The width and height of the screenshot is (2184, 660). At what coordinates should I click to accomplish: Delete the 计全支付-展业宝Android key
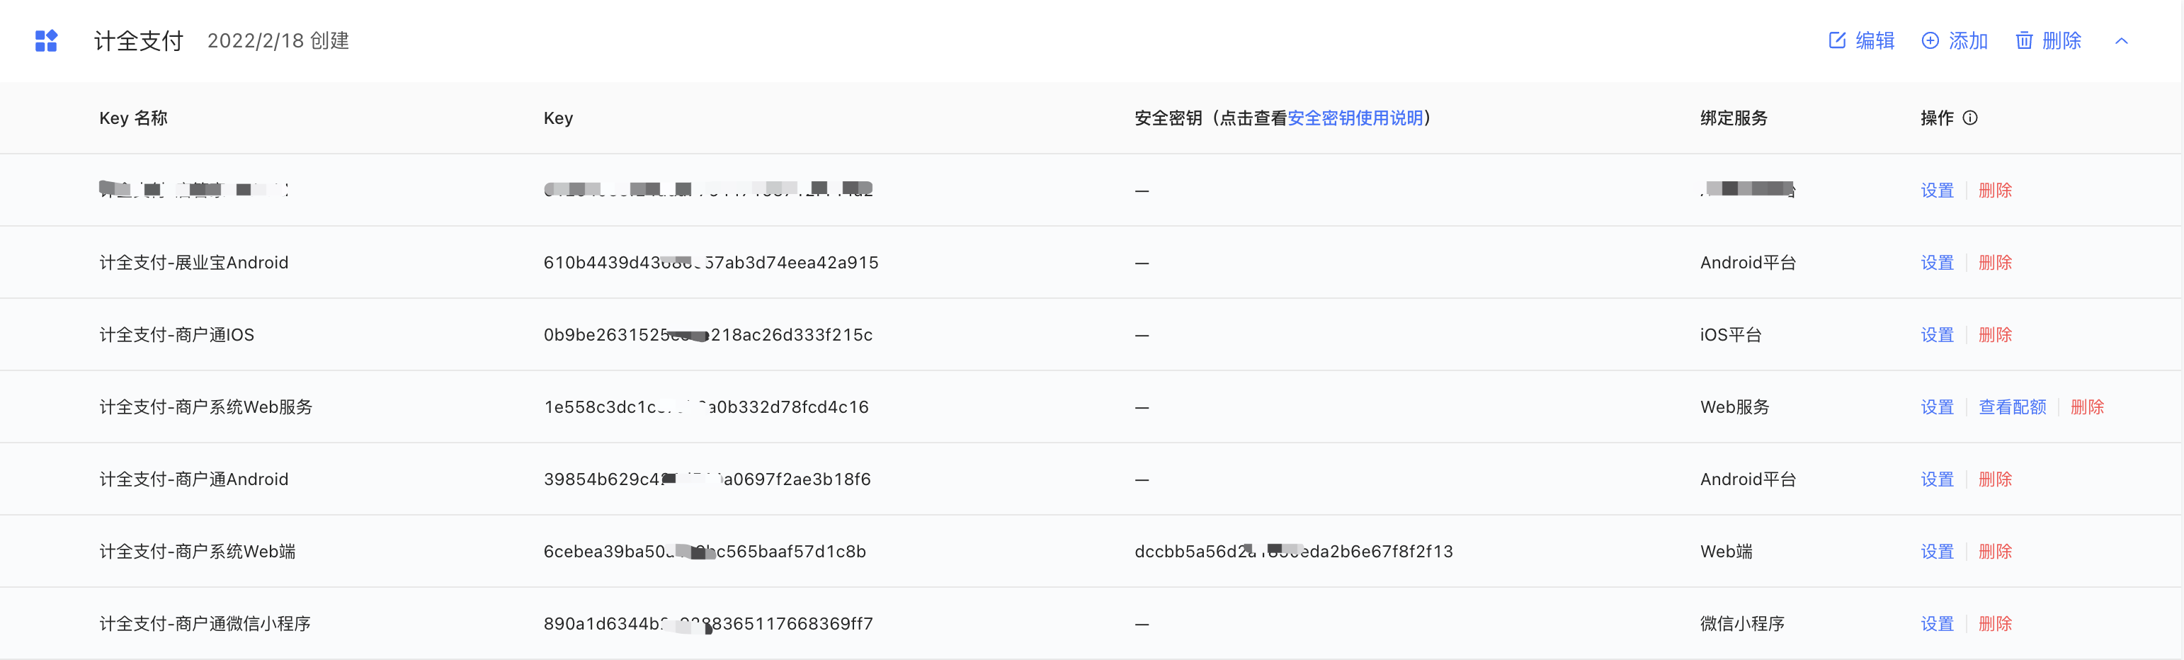(1995, 263)
